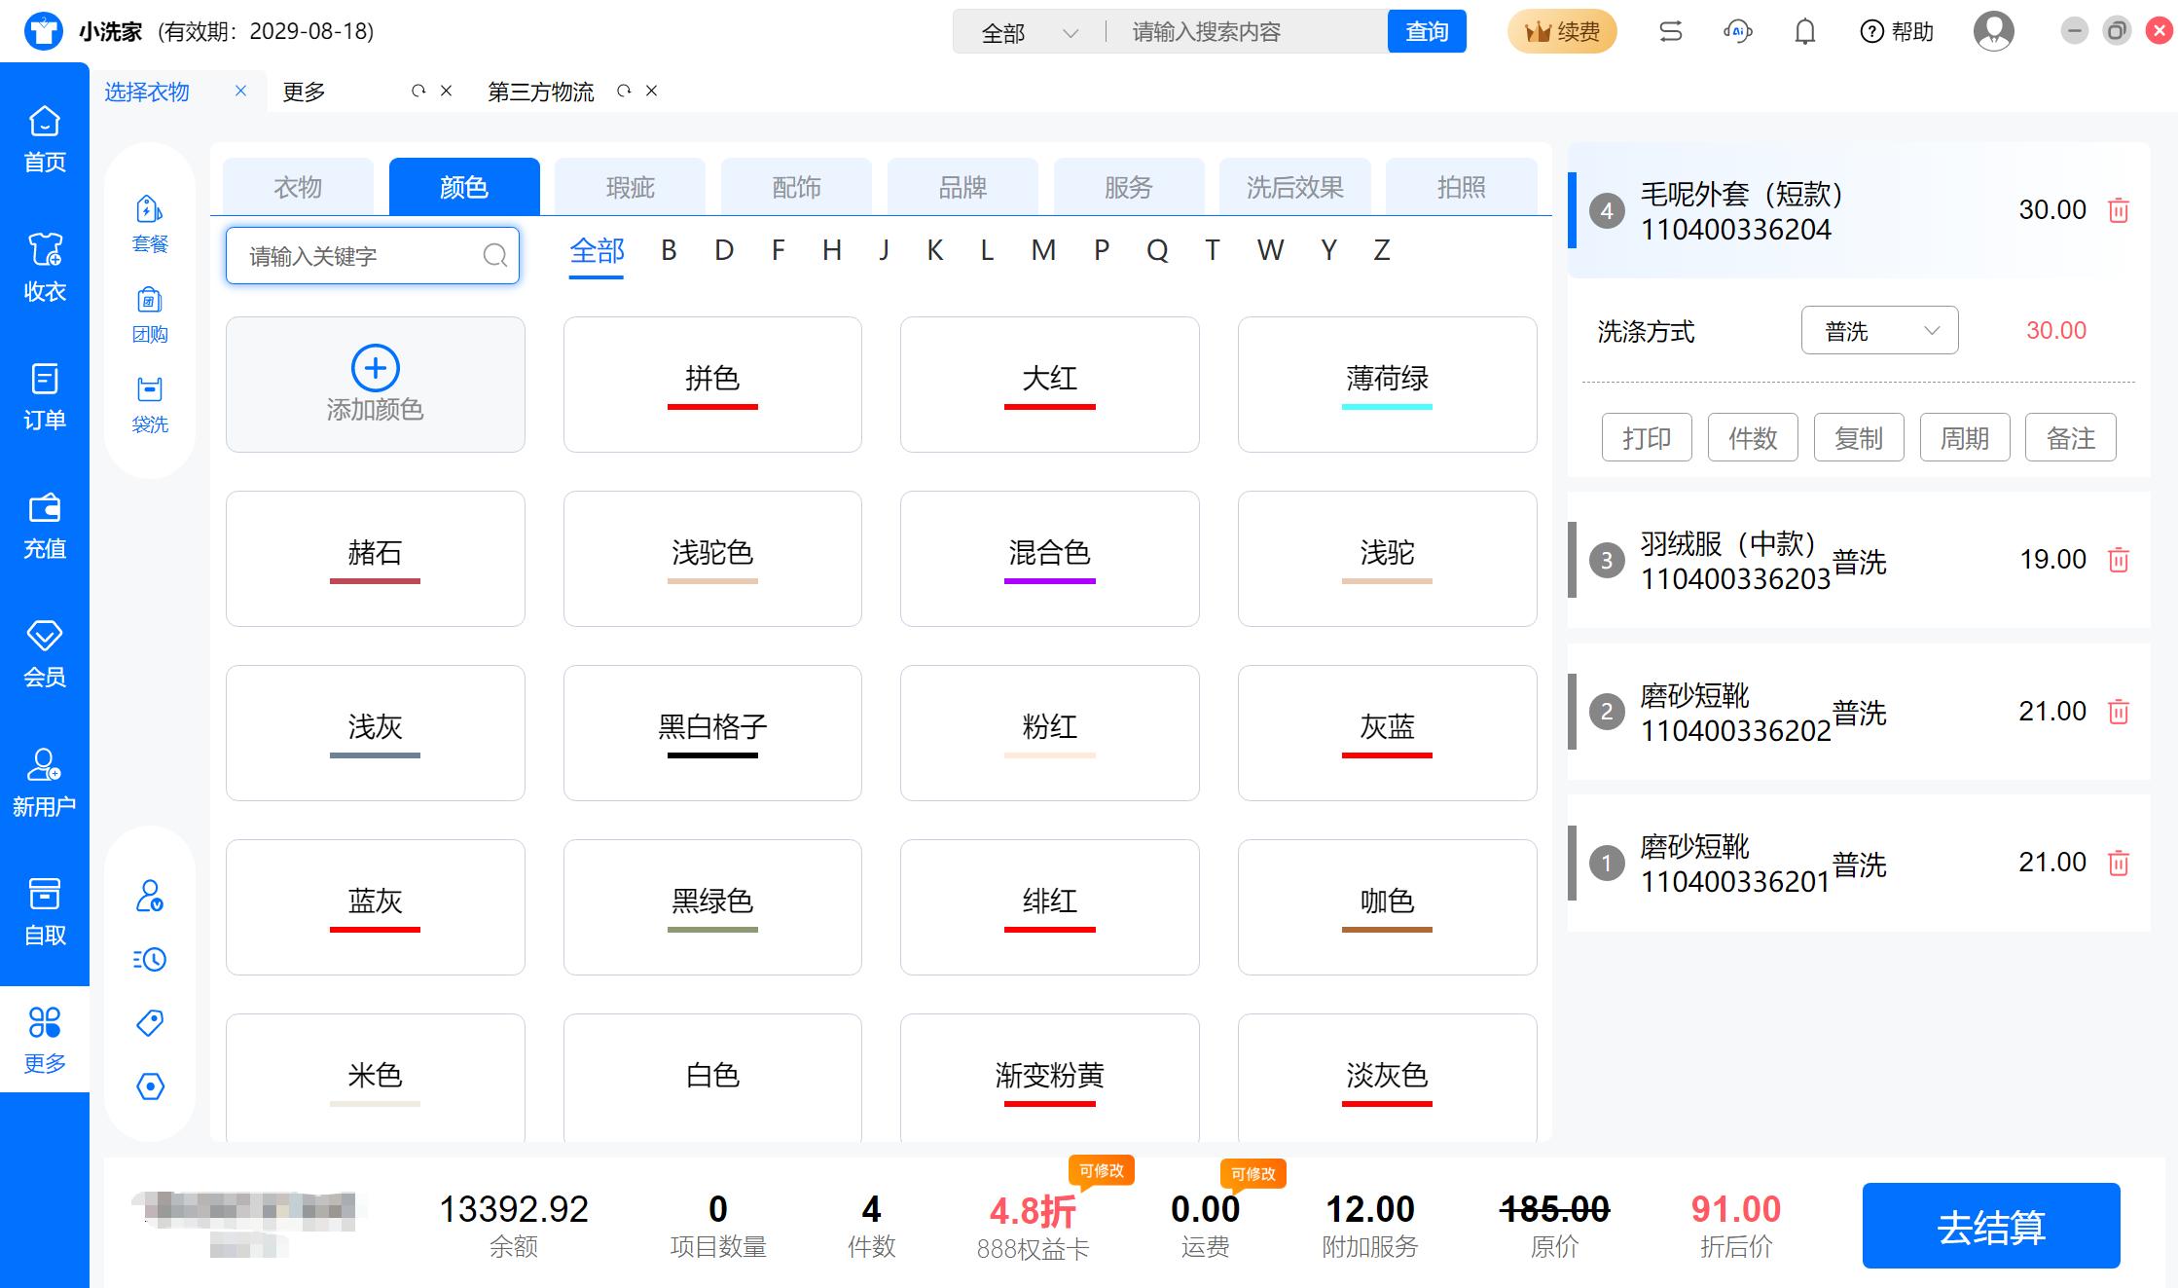Open the 第三方物流 tab

coord(540,92)
